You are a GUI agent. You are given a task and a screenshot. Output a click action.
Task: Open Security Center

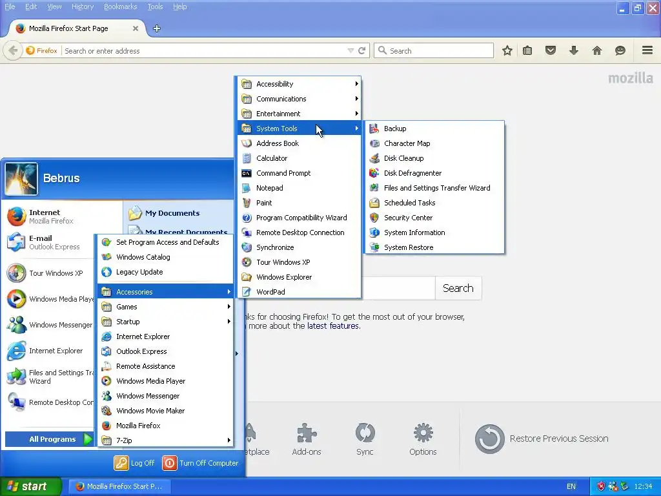(x=434, y=218)
